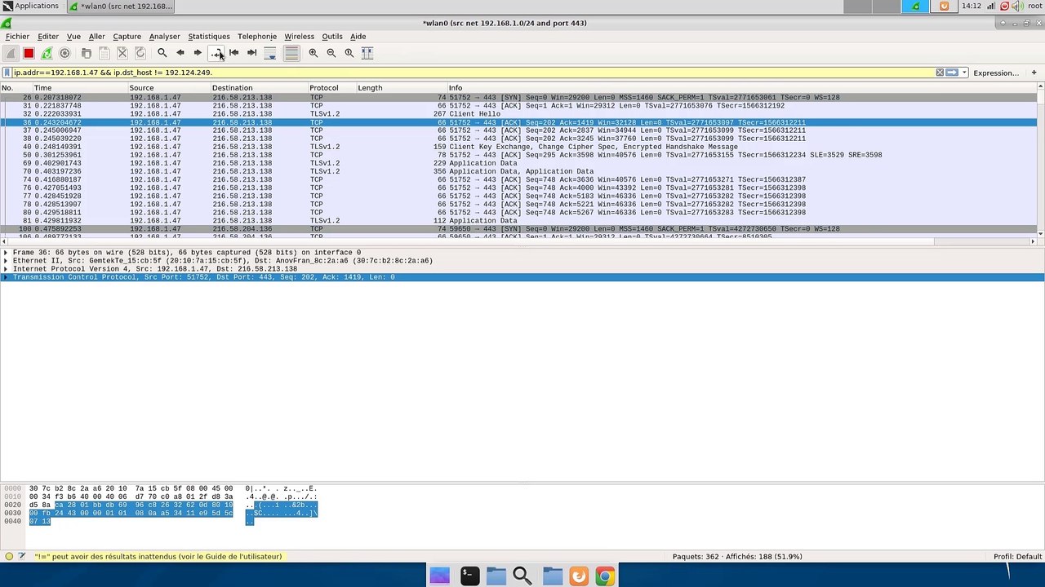Expand the Frame 36 details
This screenshot has width=1045, height=587.
pos(6,253)
